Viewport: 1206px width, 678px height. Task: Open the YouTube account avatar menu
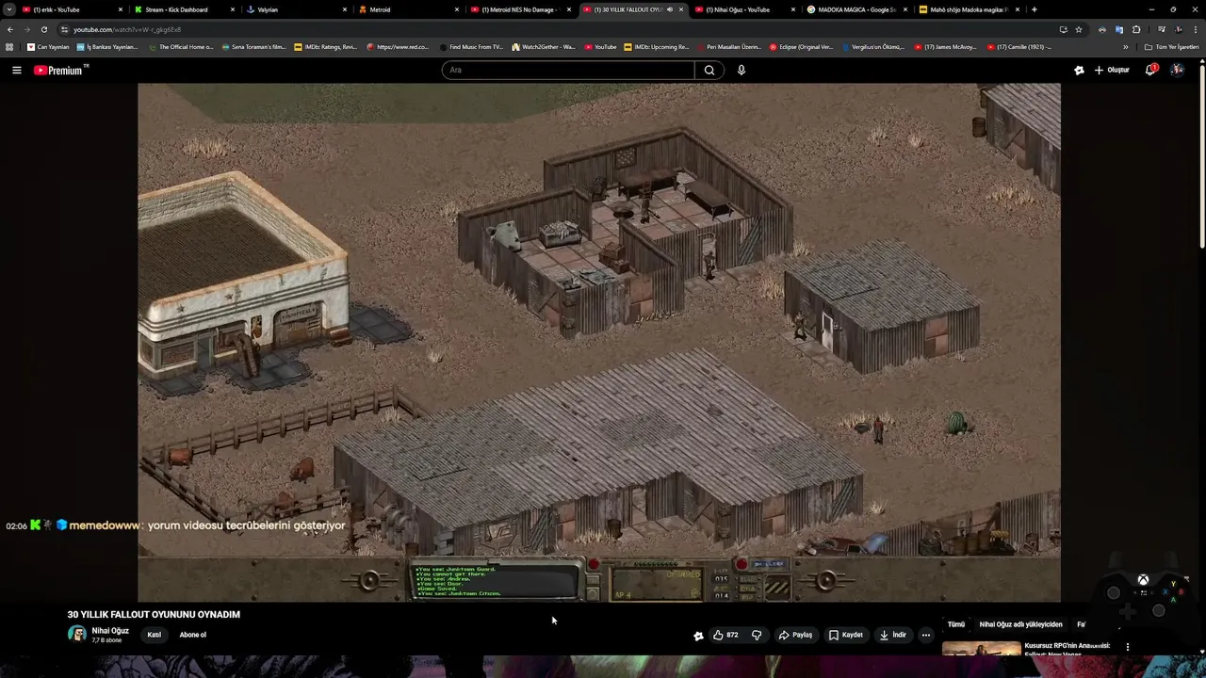pyautogui.click(x=1177, y=70)
